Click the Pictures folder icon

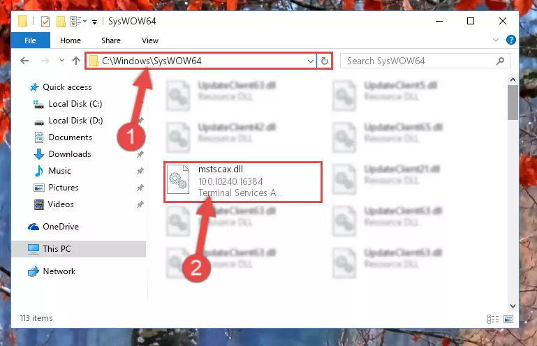click(39, 188)
